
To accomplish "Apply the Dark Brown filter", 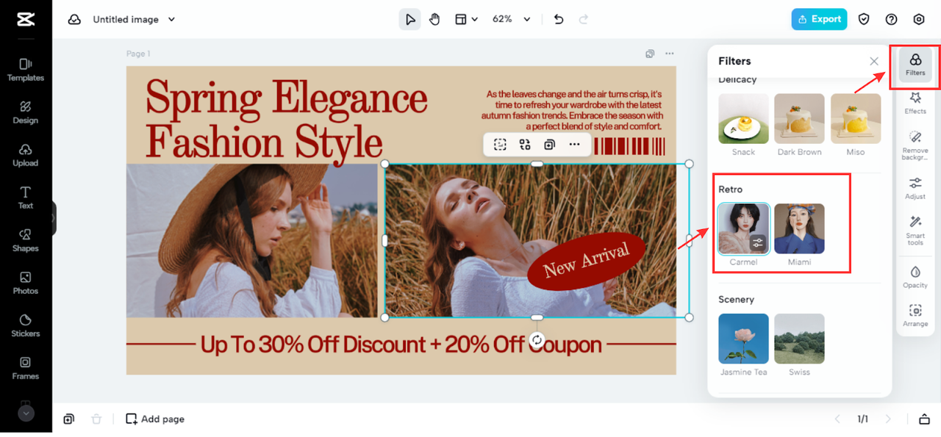I will [x=799, y=118].
